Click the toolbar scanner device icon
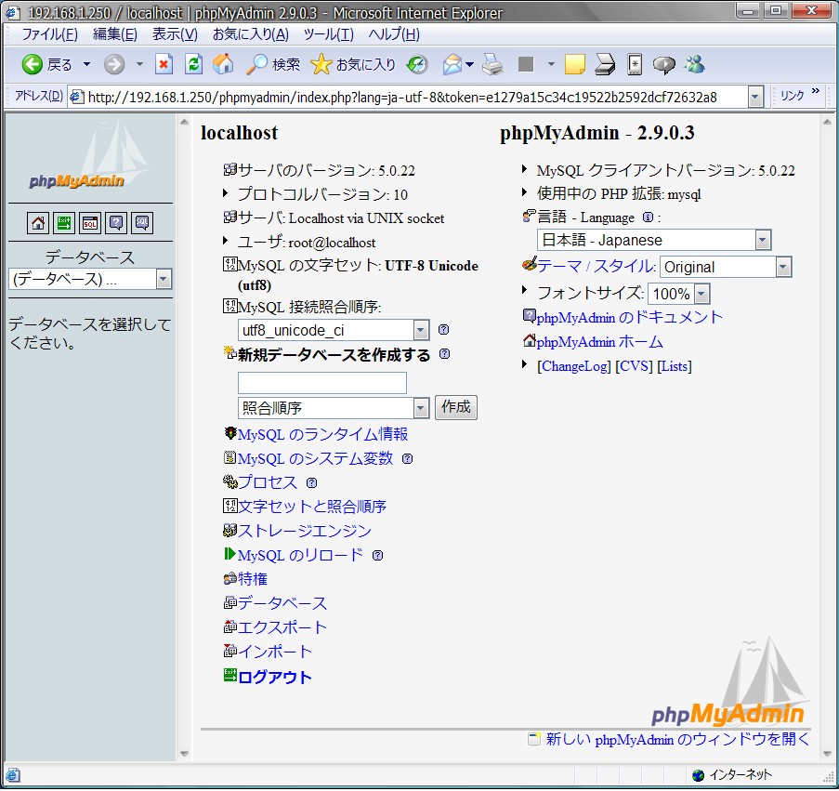The height and width of the screenshot is (791, 839). (x=605, y=65)
